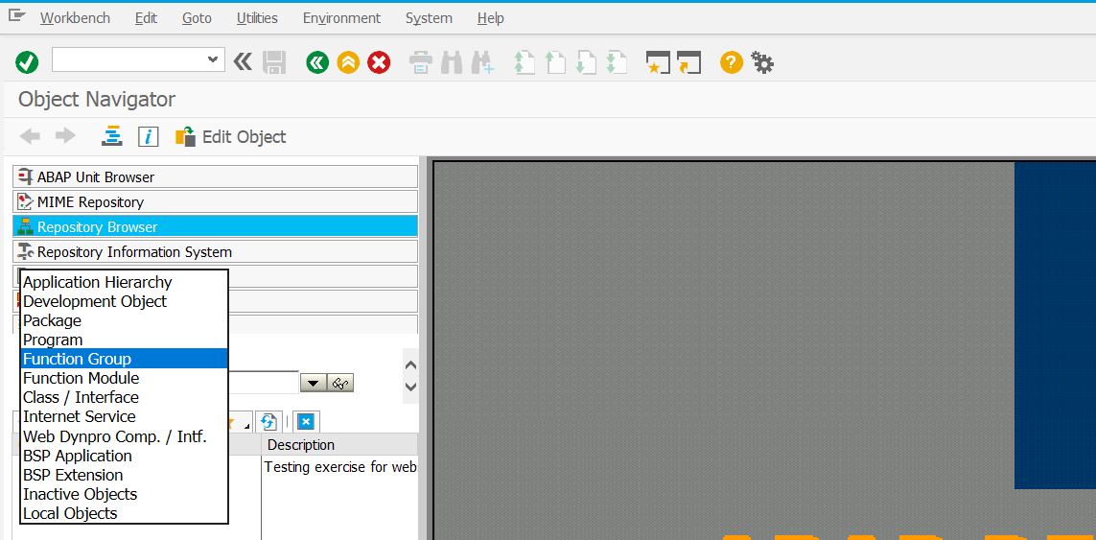Open the command field dropdown

pyautogui.click(x=213, y=59)
